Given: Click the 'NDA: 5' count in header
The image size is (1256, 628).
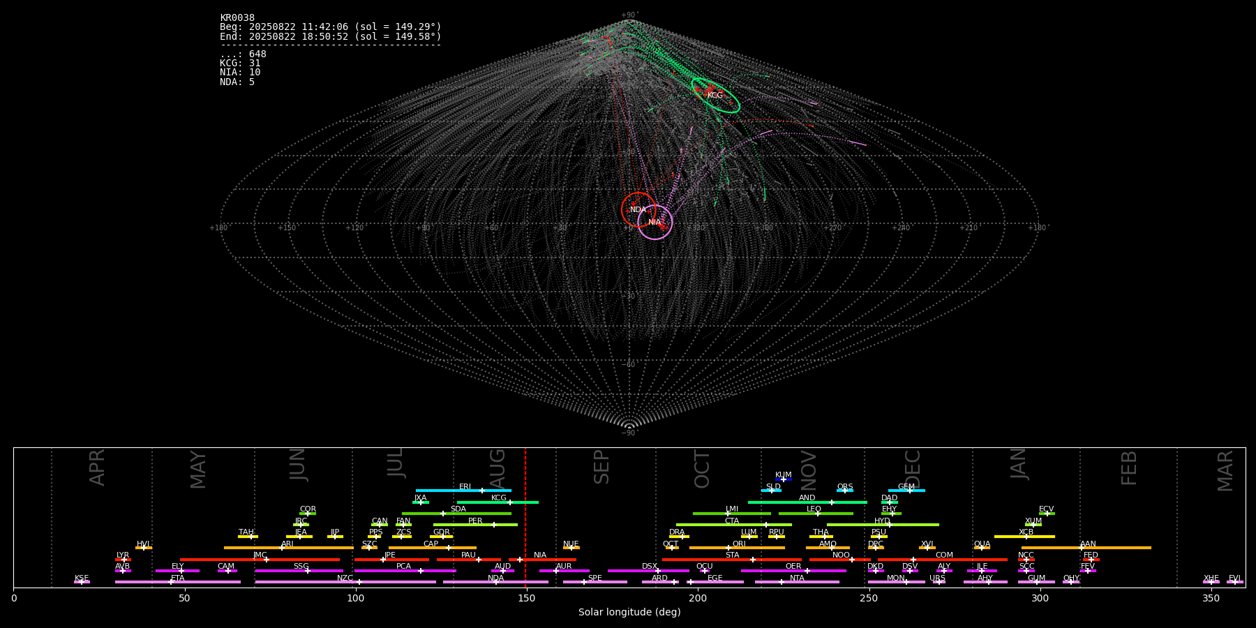Looking at the screenshot, I should point(237,82).
